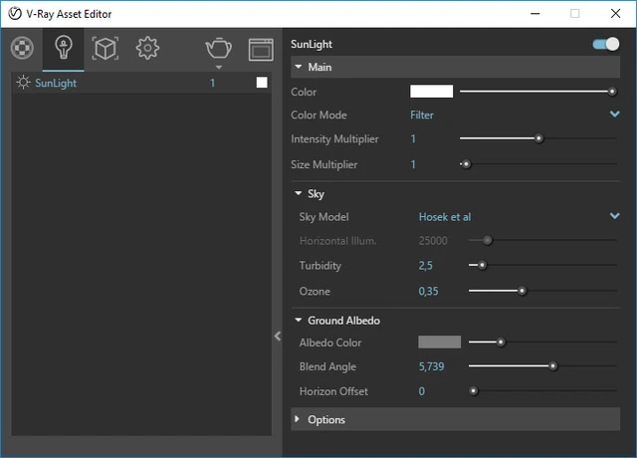Click the sun icon beside SunLight
This screenshot has height=458, width=637.
pos(23,84)
